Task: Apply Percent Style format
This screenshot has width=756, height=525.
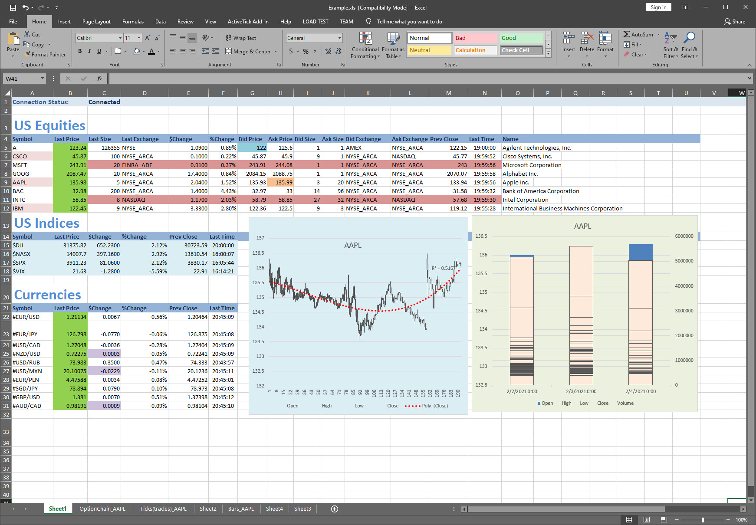Action: (306, 51)
